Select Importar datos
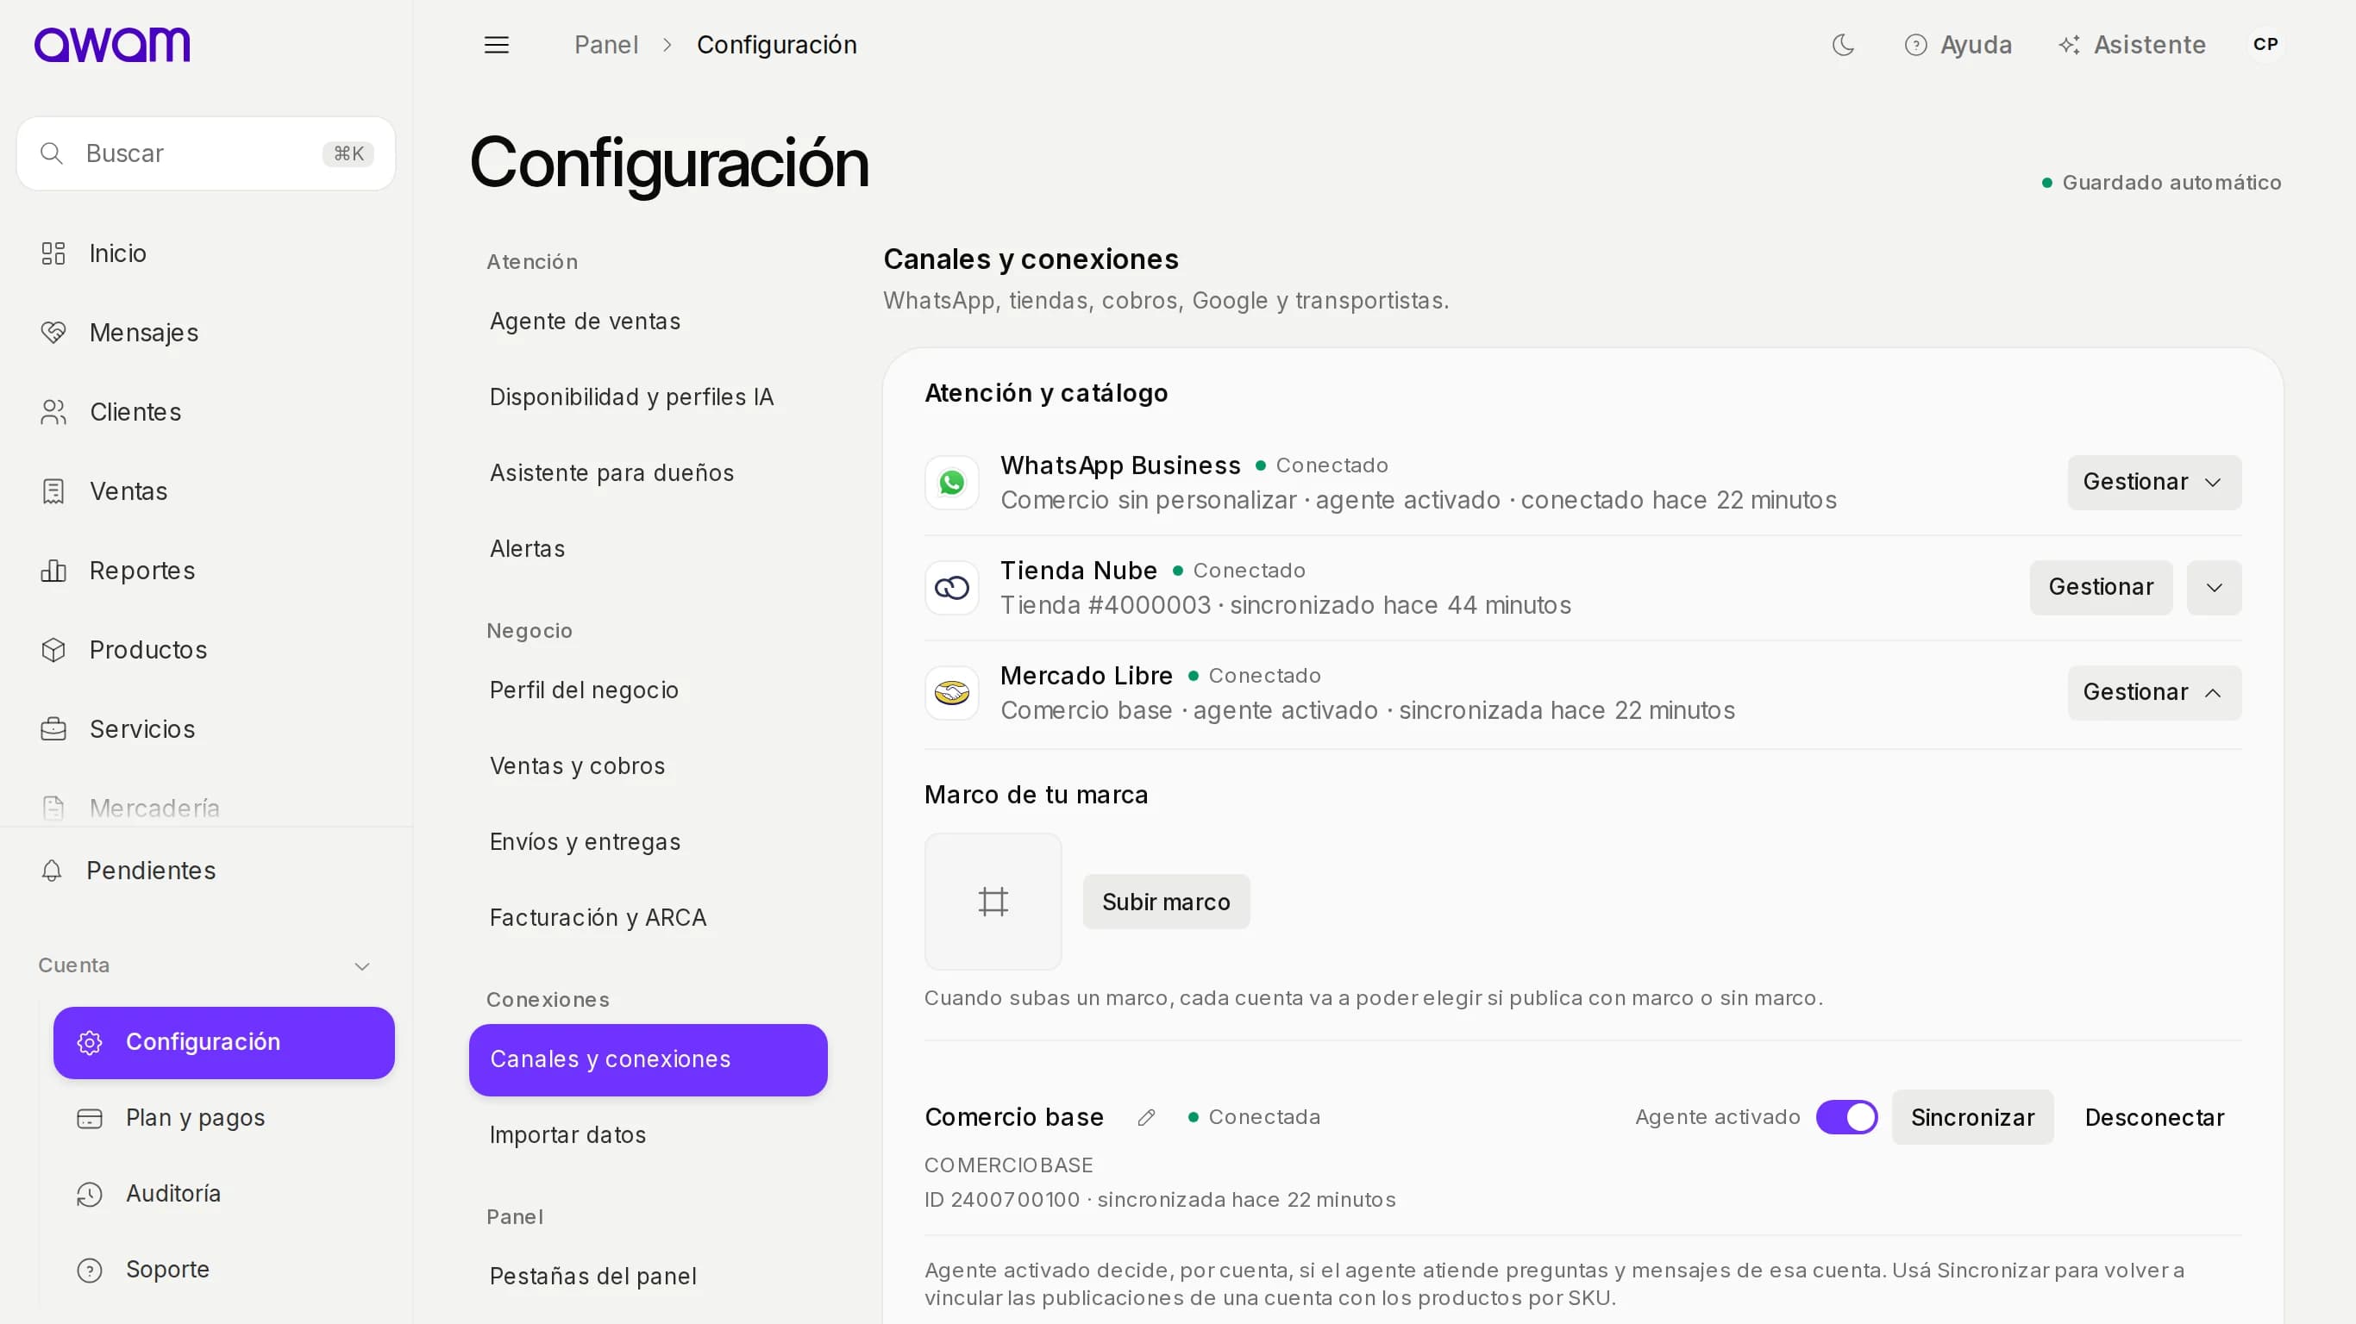 point(648,1134)
